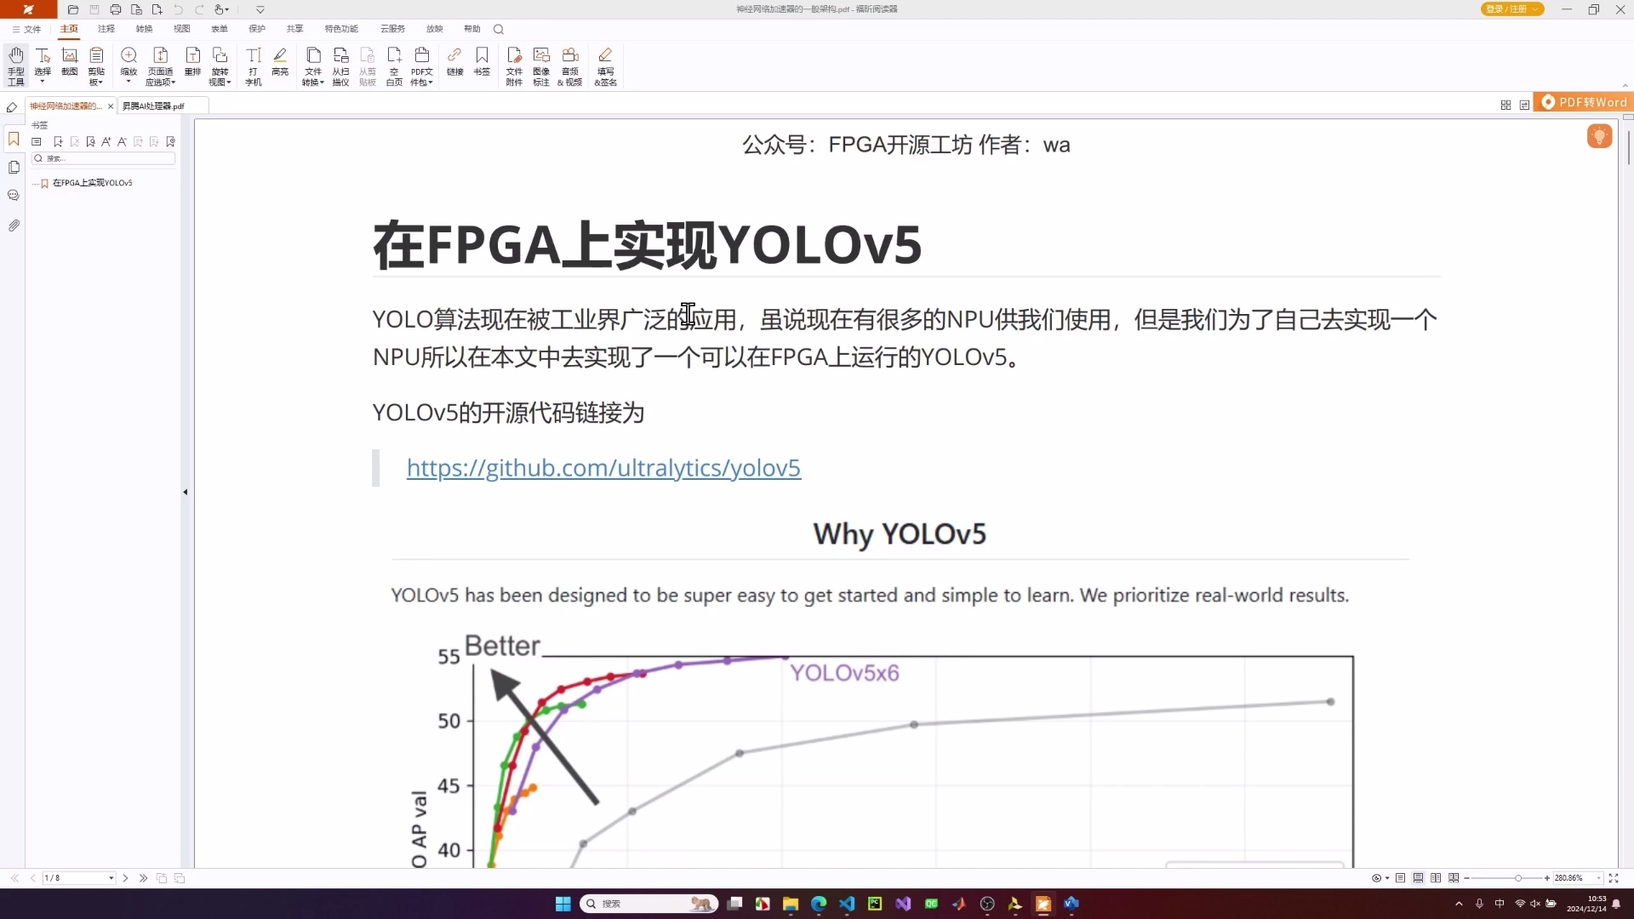Activate the Highlight (高亮) tool

280,64
